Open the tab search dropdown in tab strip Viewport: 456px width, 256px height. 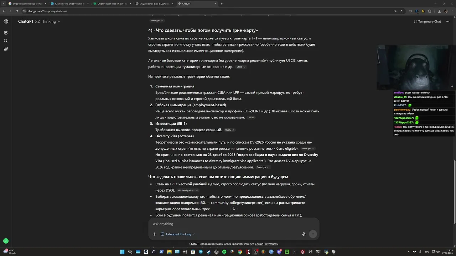(4, 4)
